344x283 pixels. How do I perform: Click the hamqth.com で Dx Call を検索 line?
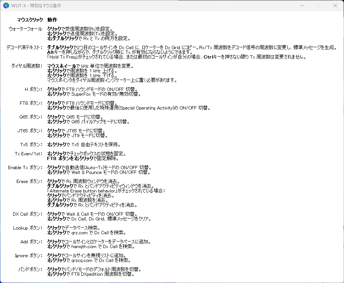click(91, 247)
